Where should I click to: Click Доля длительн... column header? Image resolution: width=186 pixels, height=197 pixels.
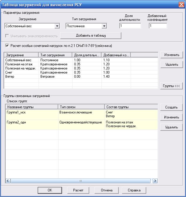87,55
